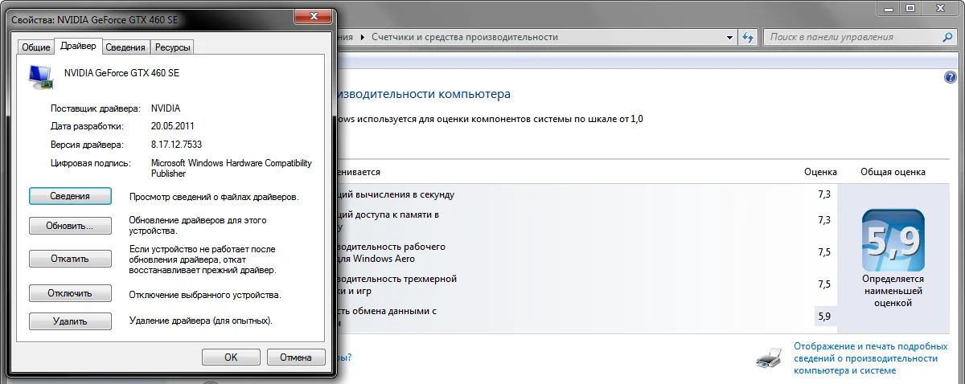965x384 pixels.
Task: Click the refresh arrows button in address bar
Action: click(748, 37)
